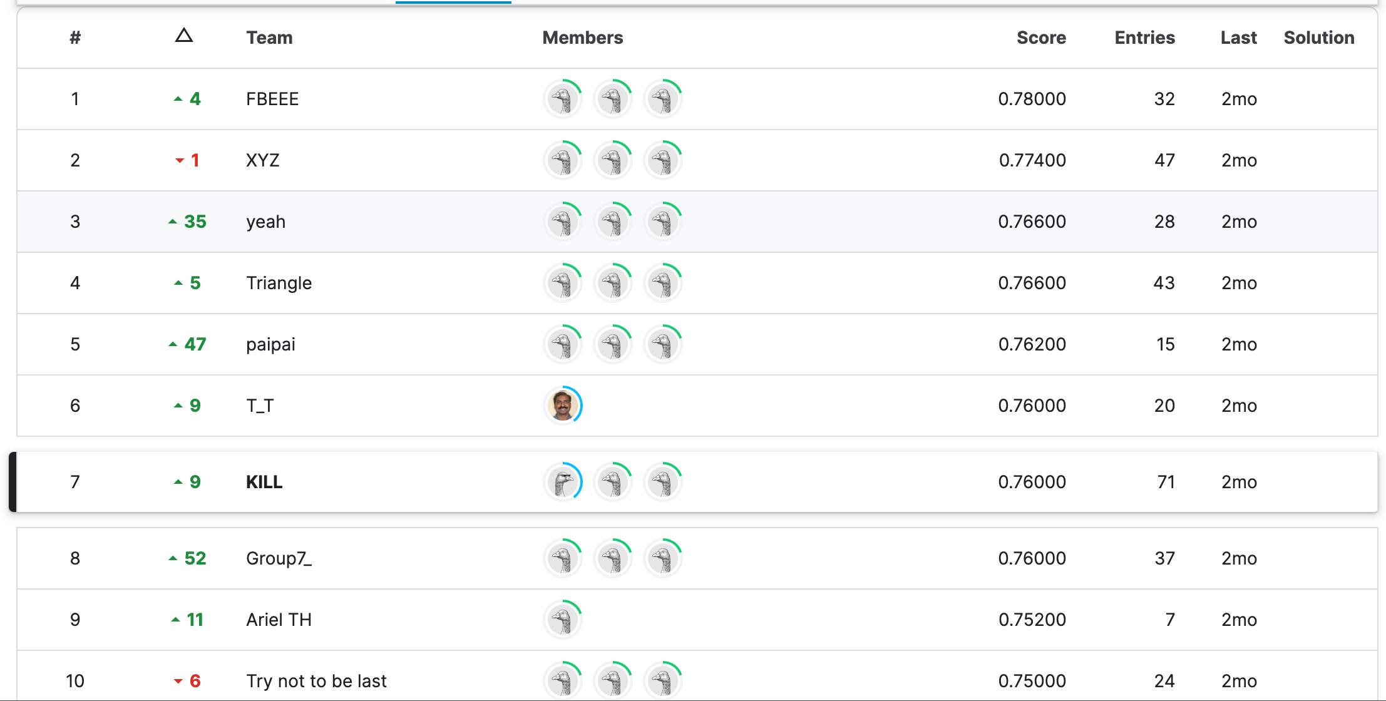Click the score 0.75000
Viewport: 1386px width, 701px height.
tap(1032, 681)
